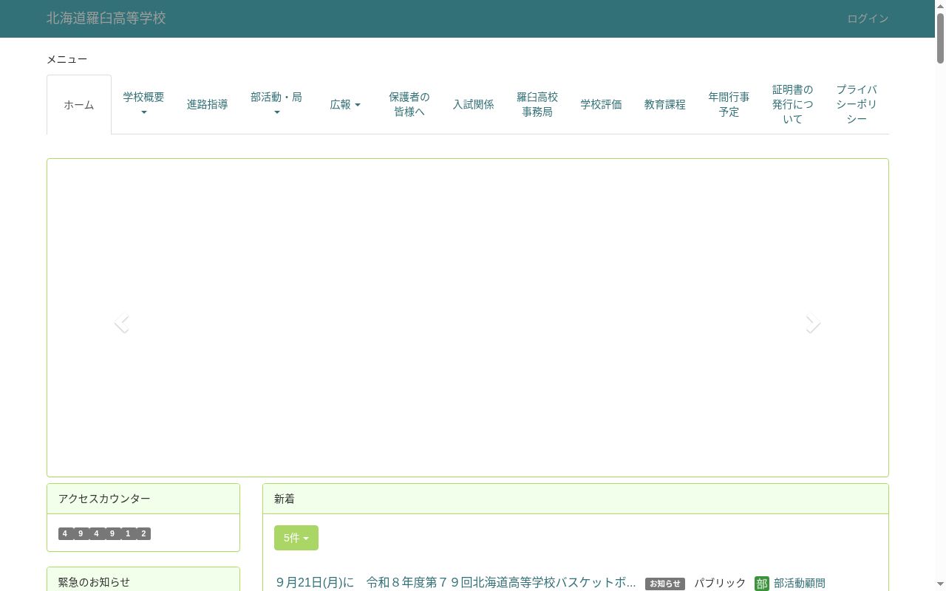Screen dimensions: 946x591
Task: Open 証明書の発行について tab
Action: [x=792, y=104]
